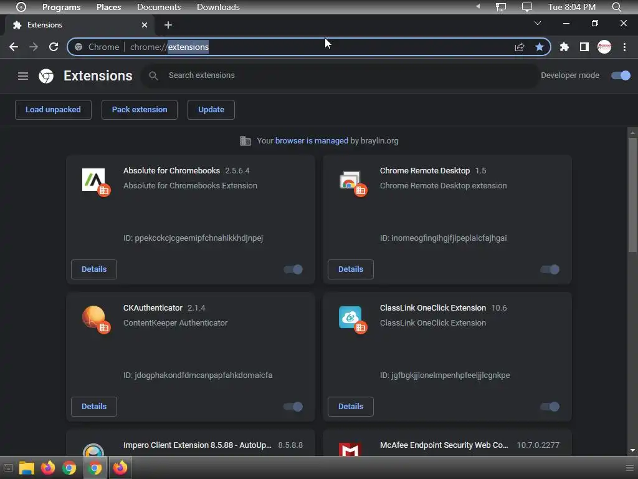Screen dimensions: 638x479
Task: Open the highlighted Chrome window in taskbar
Action: coord(95,468)
